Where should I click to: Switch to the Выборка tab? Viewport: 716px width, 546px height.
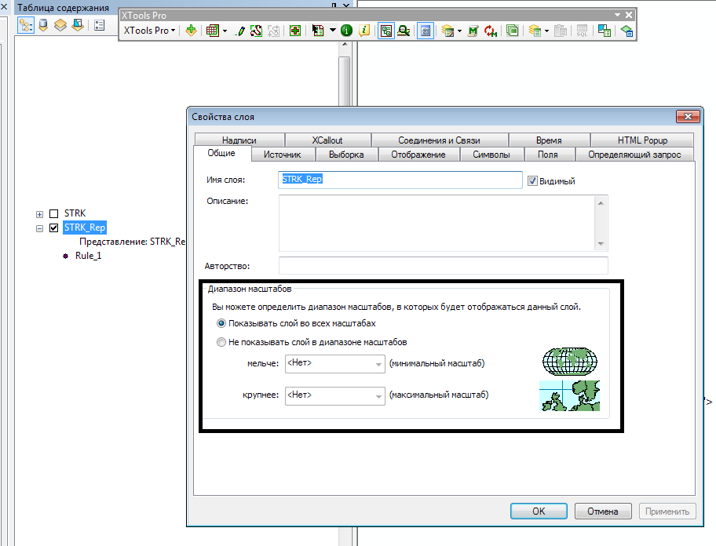[x=346, y=155]
